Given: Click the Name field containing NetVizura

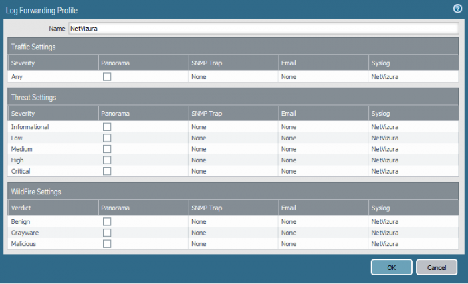Looking at the screenshot, I should [x=263, y=29].
